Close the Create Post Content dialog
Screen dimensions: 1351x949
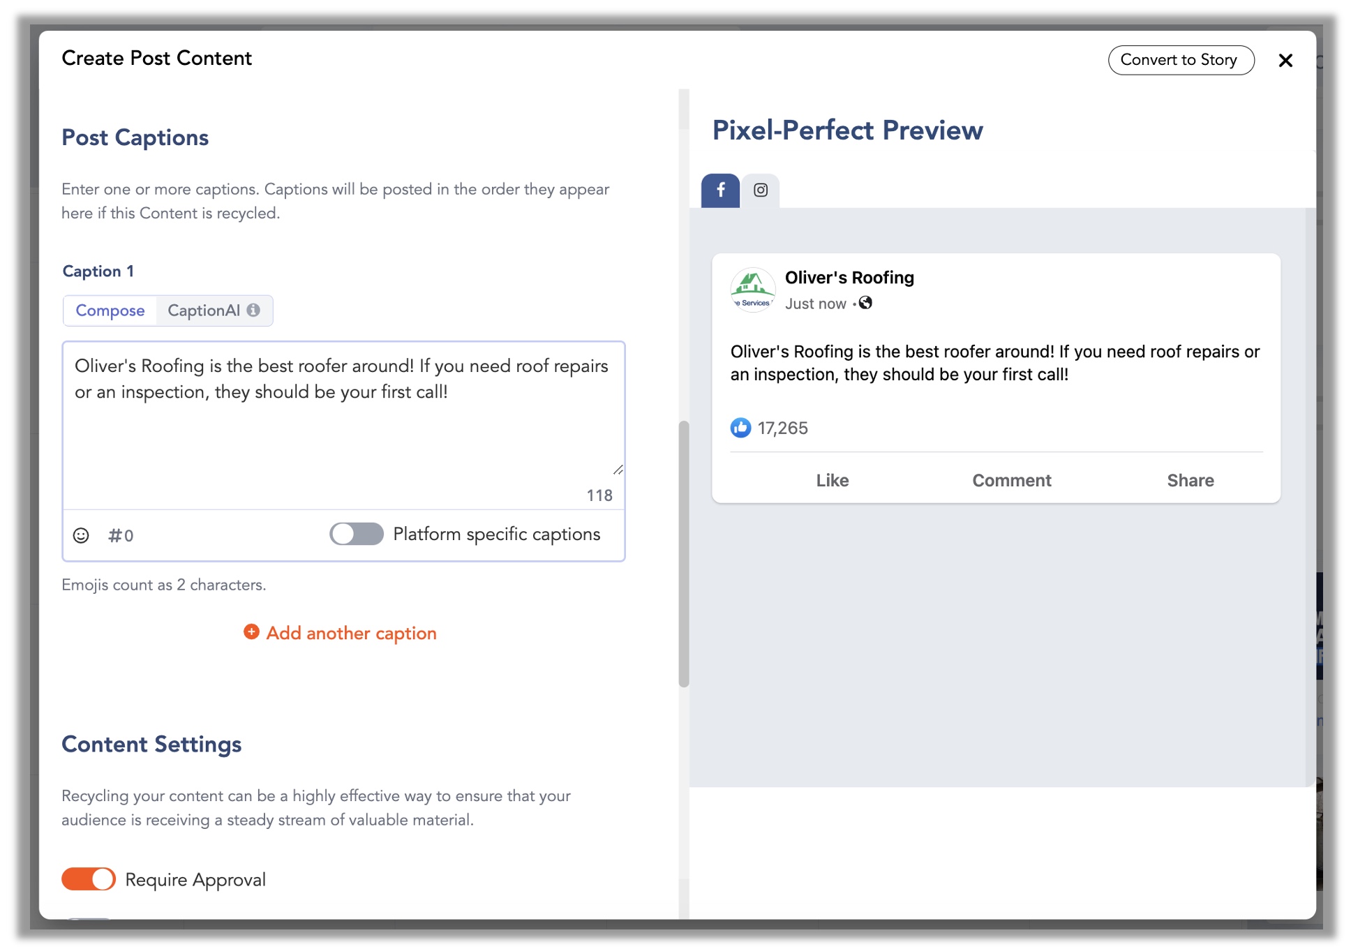coord(1285,61)
